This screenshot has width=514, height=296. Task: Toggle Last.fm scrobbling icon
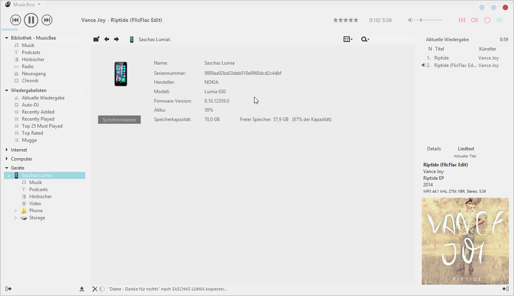click(475, 20)
